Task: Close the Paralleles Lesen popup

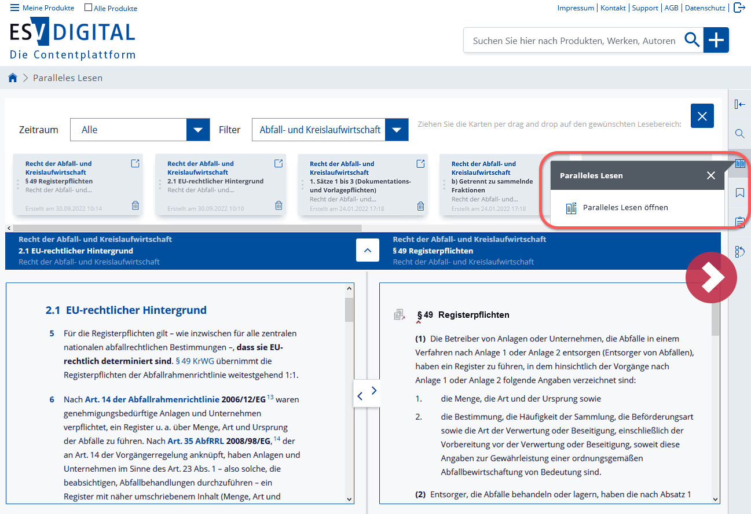Action: coord(711,175)
